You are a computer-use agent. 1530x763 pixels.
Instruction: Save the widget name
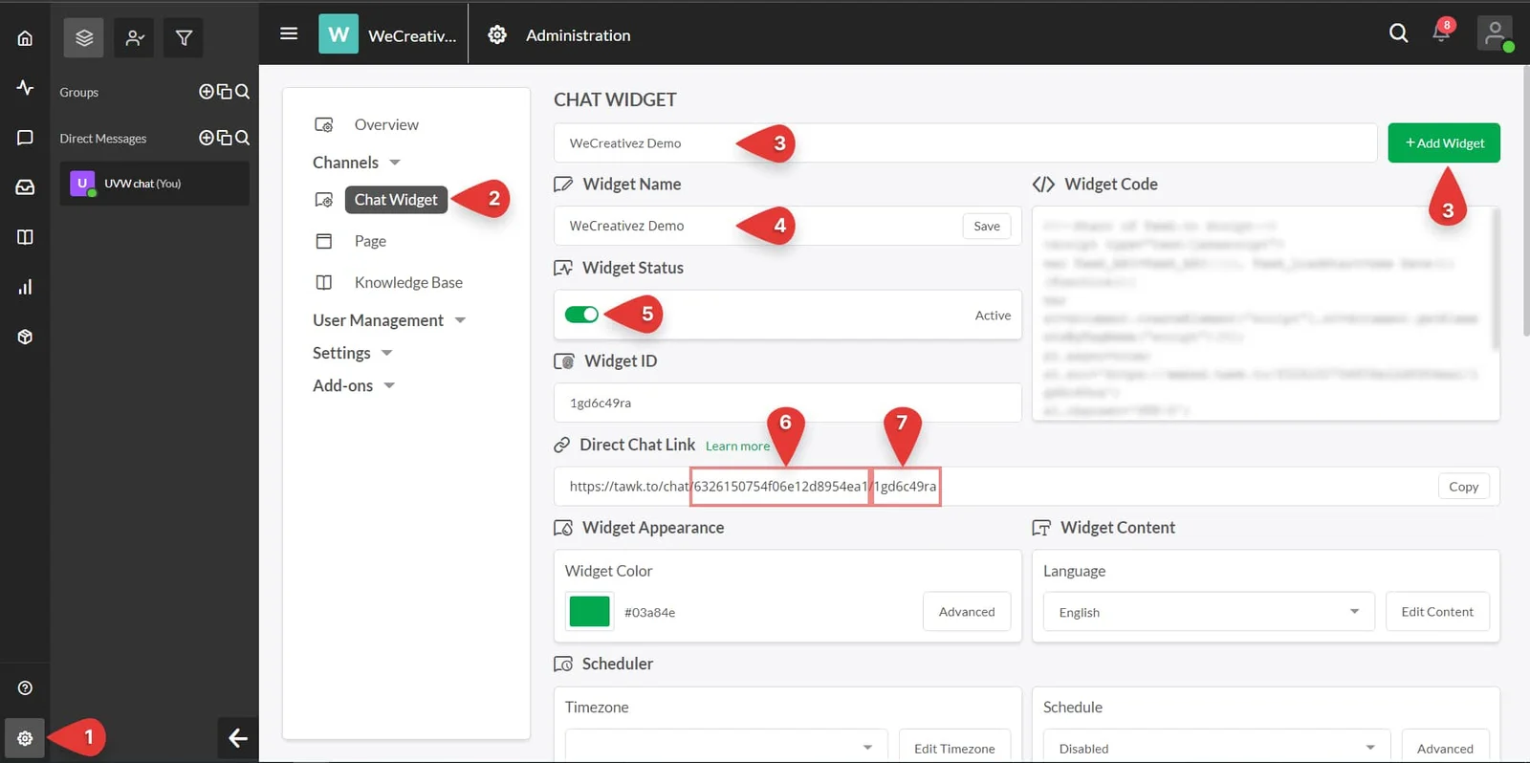click(x=987, y=226)
